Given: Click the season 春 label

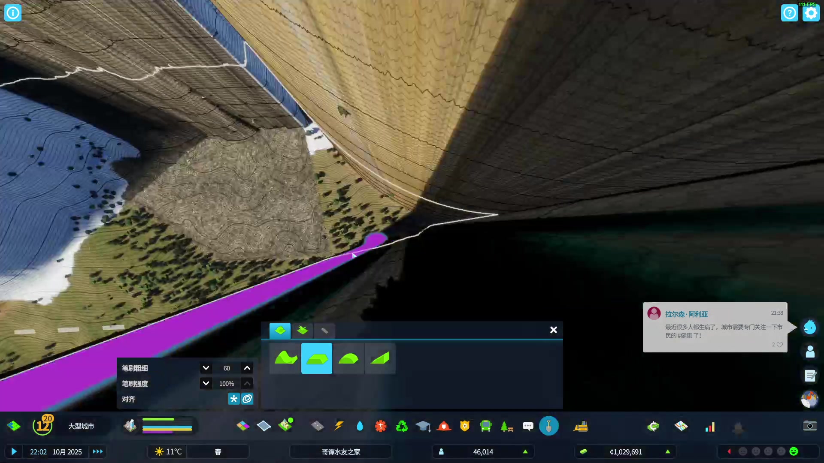Looking at the screenshot, I should [218, 452].
